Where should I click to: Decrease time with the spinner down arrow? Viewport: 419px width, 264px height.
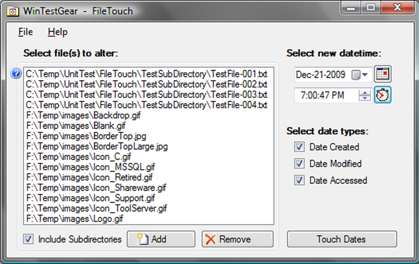point(365,98)
